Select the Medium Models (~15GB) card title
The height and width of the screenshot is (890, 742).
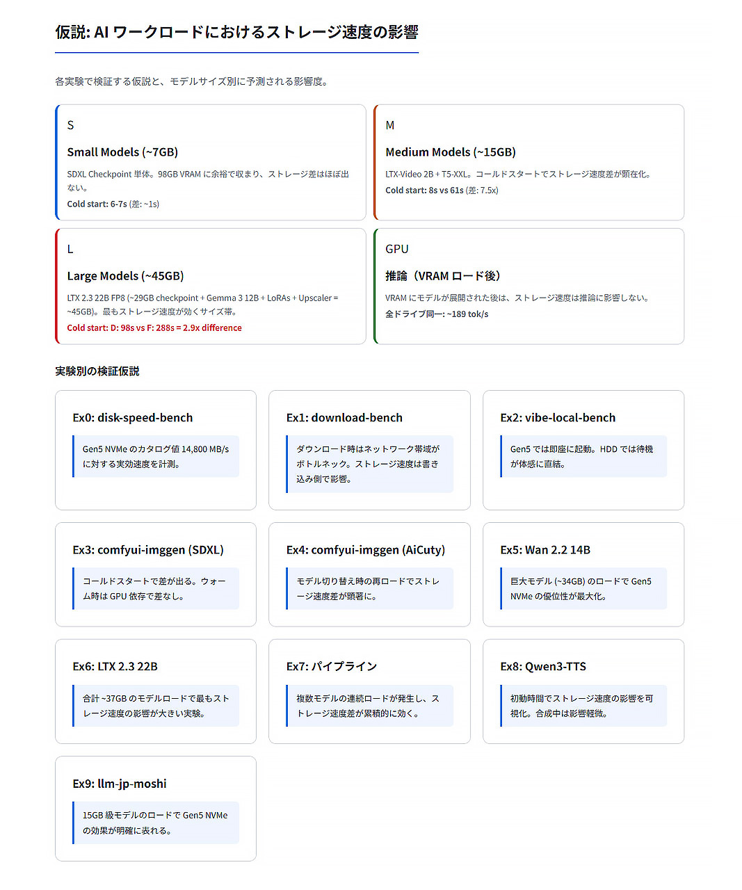point(450,152)
